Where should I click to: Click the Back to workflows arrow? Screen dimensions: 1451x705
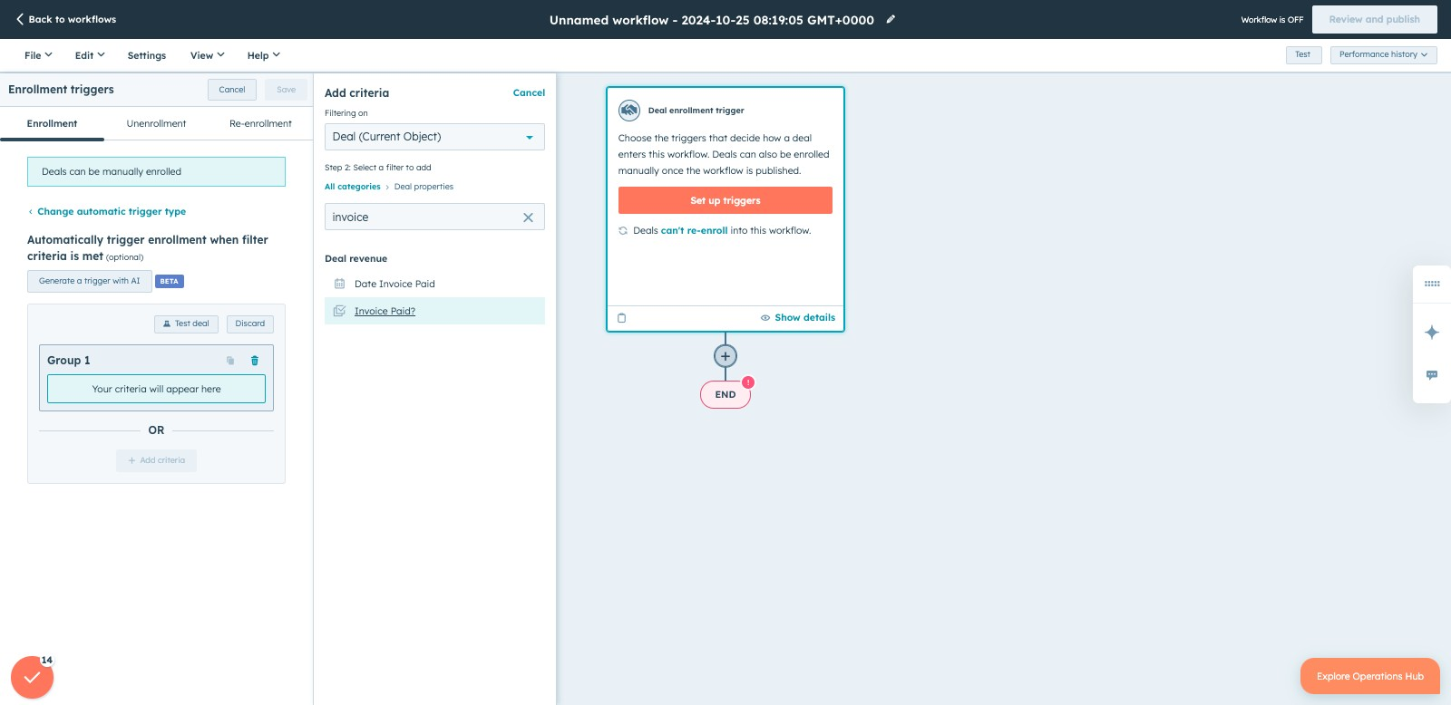[20, 19]
